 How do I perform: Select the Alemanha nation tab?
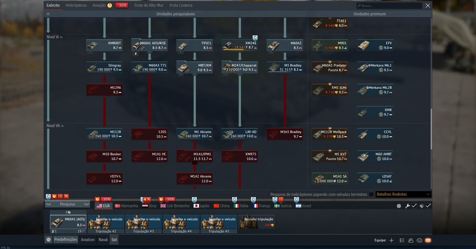coord(126,206)
